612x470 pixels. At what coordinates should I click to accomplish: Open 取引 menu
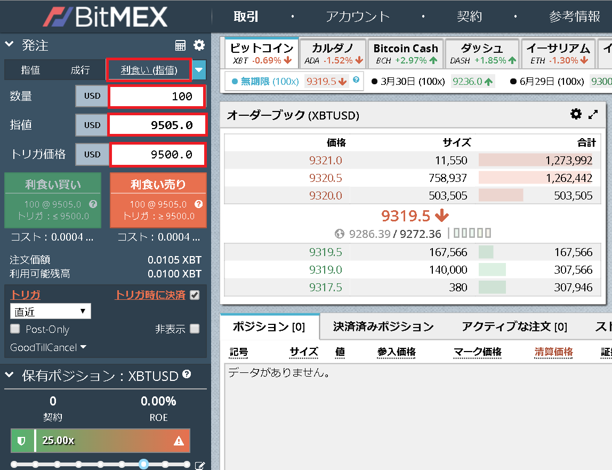coord(246,17)
